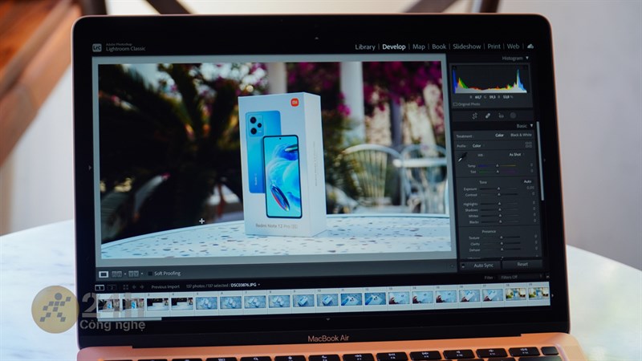Viewport: 642px width, 361px height.
Task: Open toolbar content dropdown arrow
Action: (453, 266)
